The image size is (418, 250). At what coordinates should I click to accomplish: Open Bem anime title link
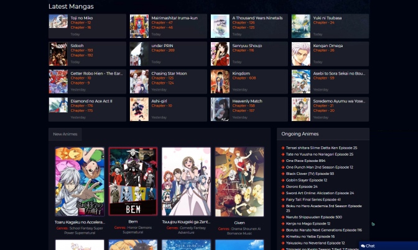tap(133, 221)
